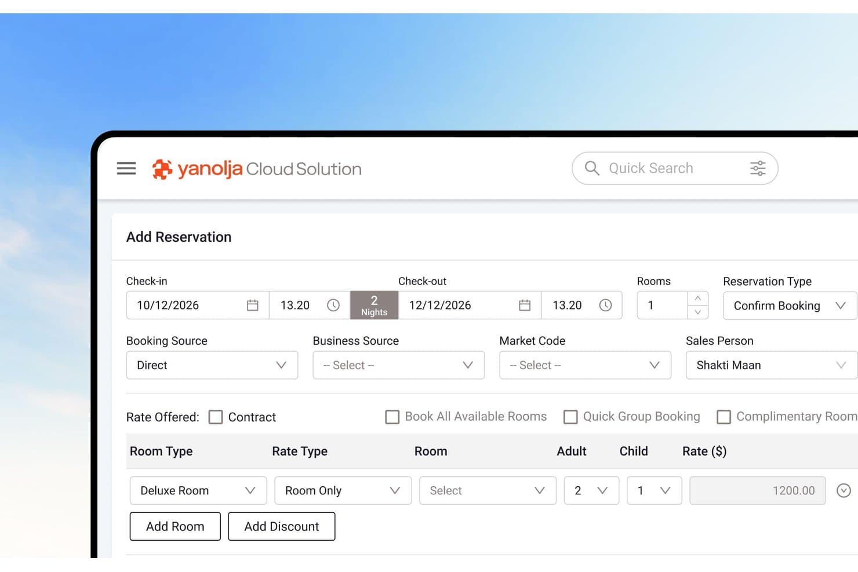
Task: Open the Room Only rate type dropdown
Action: point(343,490)
